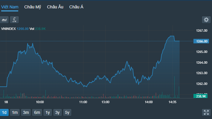This screenshot has width=212, height=119.
Task: Open the chart type area icon
Action: click(4, 20)
